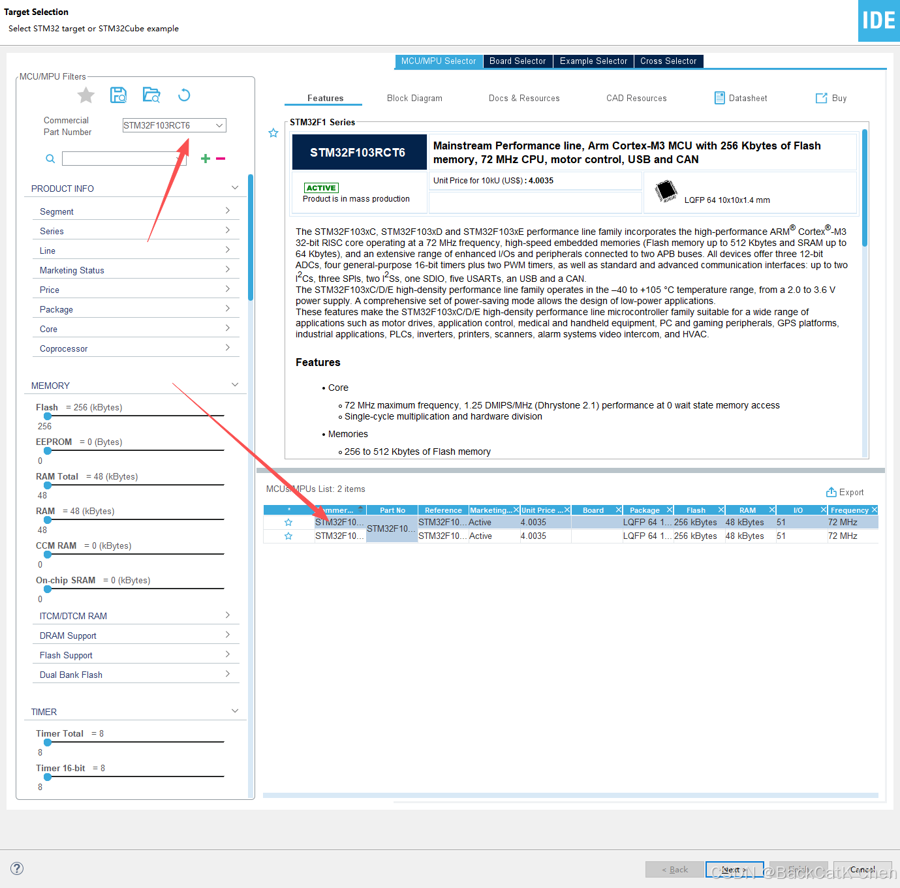Expand the Price filter
This screenshot has width=900, height=888.
click(x=228, y=289)
